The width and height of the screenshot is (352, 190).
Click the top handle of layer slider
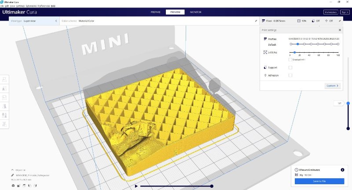coord(348,104)
